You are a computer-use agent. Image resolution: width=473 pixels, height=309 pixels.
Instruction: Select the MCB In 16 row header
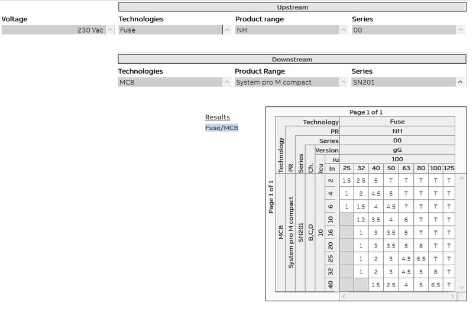coord(331,232)
